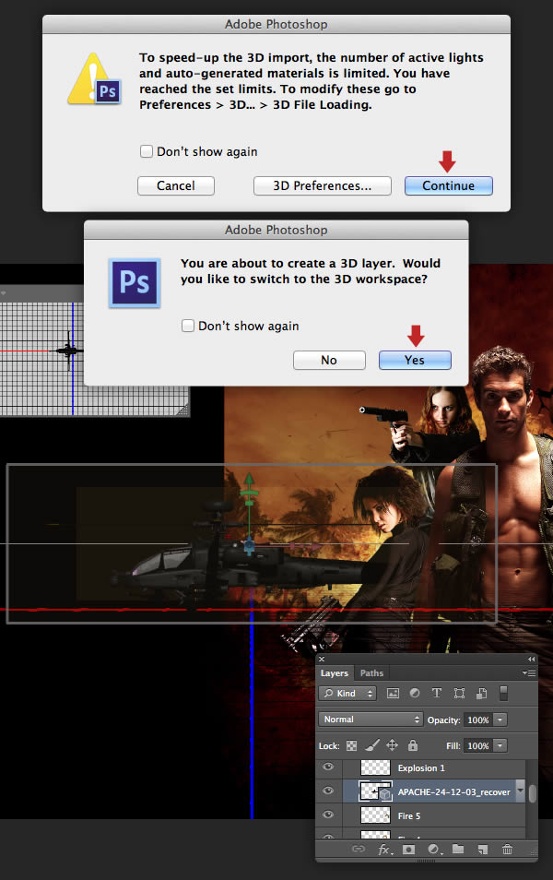Open the Kind filter type dropdown
Image resolution: width=553 pixels, height=880 pixels.
tap(347, 694)
